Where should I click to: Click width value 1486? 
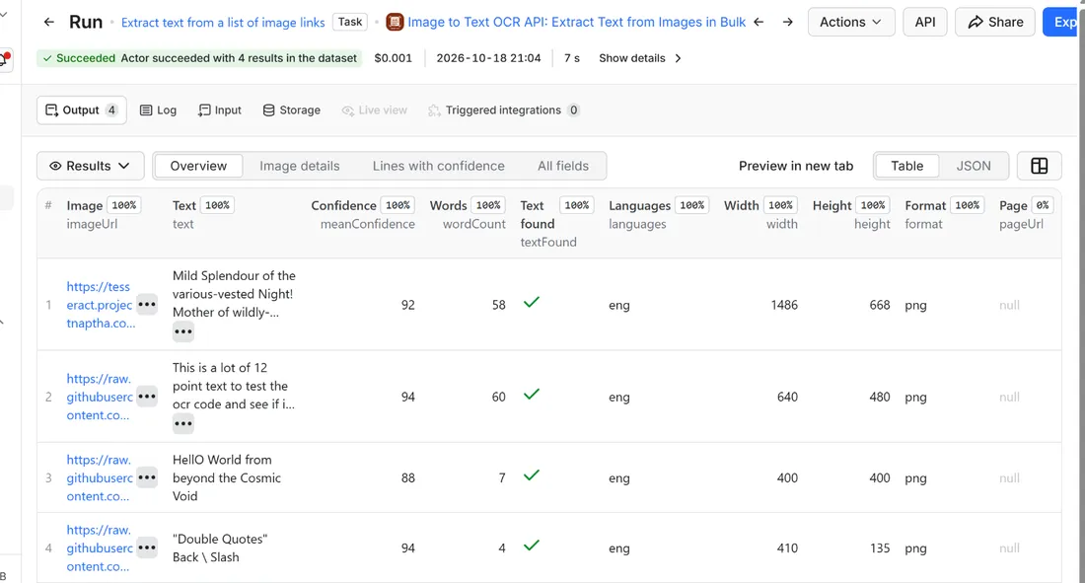(x=784, y=305)
